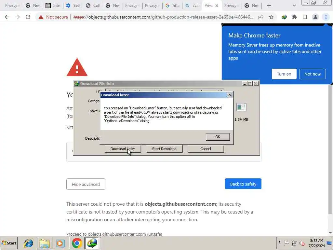Click Action Center flag tray icon
The width and height of the screenshot is (333, 250).
(286, 243)
